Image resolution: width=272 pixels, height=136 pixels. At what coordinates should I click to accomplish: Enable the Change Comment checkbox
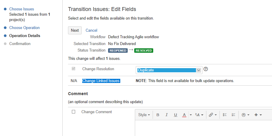coord(74,112)
